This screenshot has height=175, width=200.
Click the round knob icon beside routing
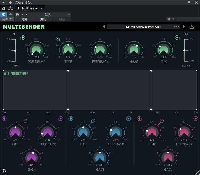pos(3,9)
